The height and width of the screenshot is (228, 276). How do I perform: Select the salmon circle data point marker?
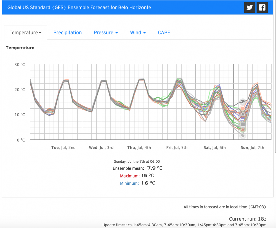pos(243,109)
